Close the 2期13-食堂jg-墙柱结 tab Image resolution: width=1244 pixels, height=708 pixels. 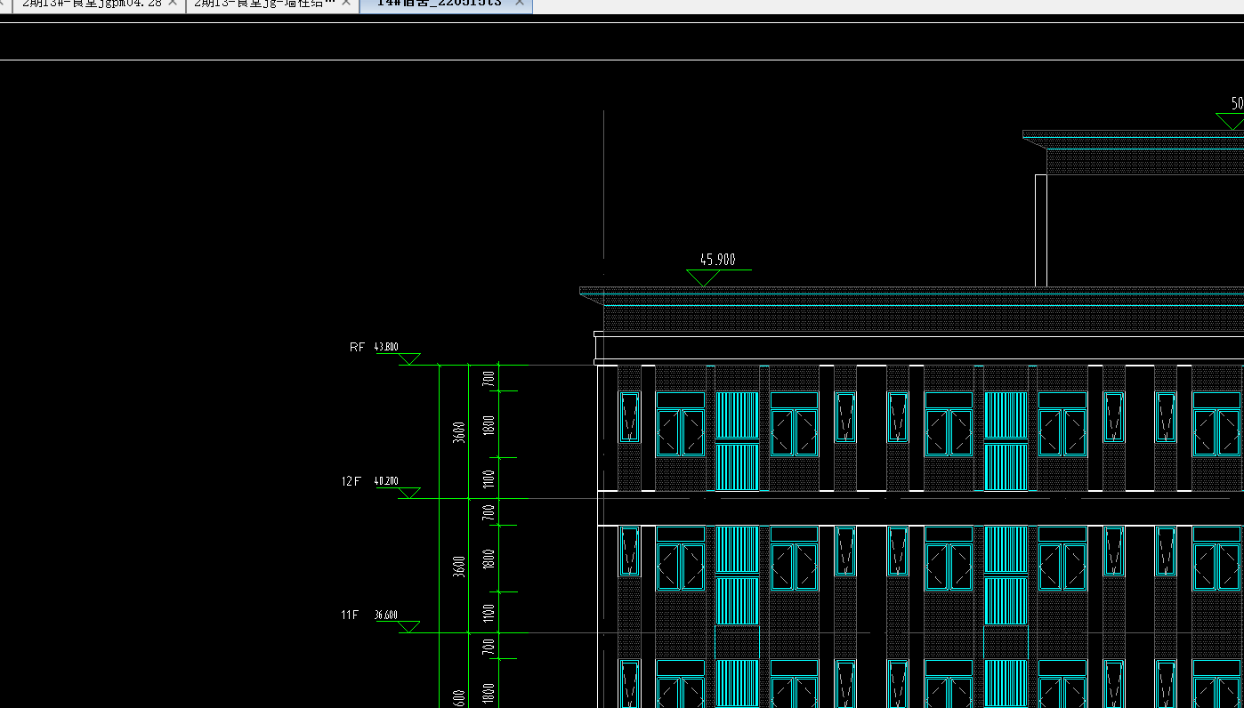point(346,4)
